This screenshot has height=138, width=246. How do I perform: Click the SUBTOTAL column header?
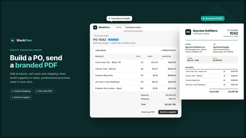[166, 56]
